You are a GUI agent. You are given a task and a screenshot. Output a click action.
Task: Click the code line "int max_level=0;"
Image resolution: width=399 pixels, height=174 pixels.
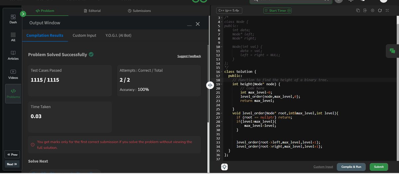pos(256,92)
